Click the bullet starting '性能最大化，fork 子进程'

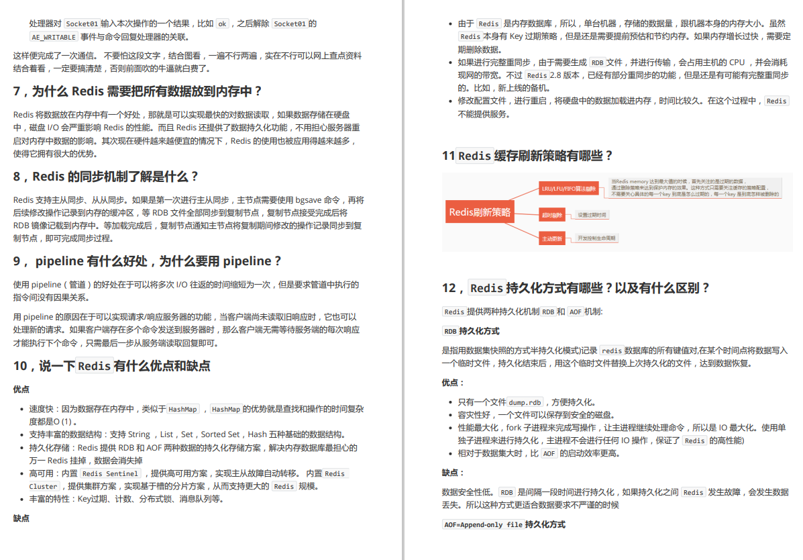[x=622, y=434]
